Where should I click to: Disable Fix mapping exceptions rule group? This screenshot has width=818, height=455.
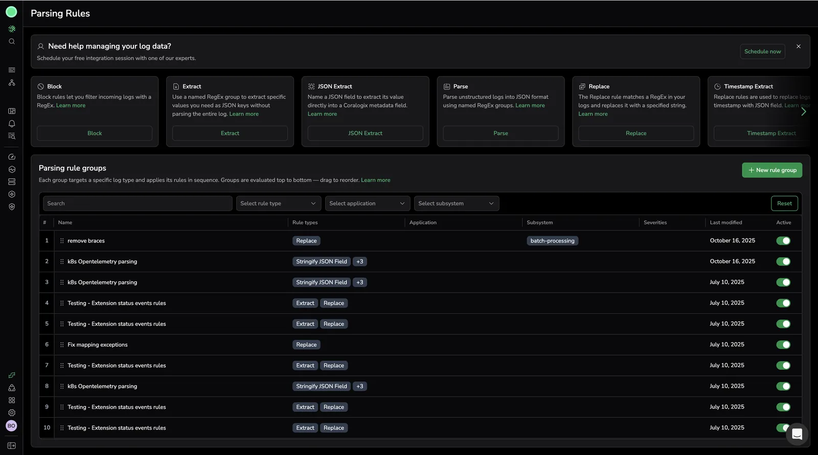point(783,345)
